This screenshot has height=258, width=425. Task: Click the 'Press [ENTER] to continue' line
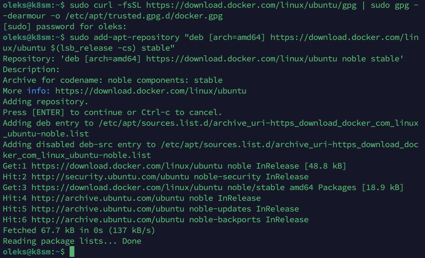click(x=113, y=112)
